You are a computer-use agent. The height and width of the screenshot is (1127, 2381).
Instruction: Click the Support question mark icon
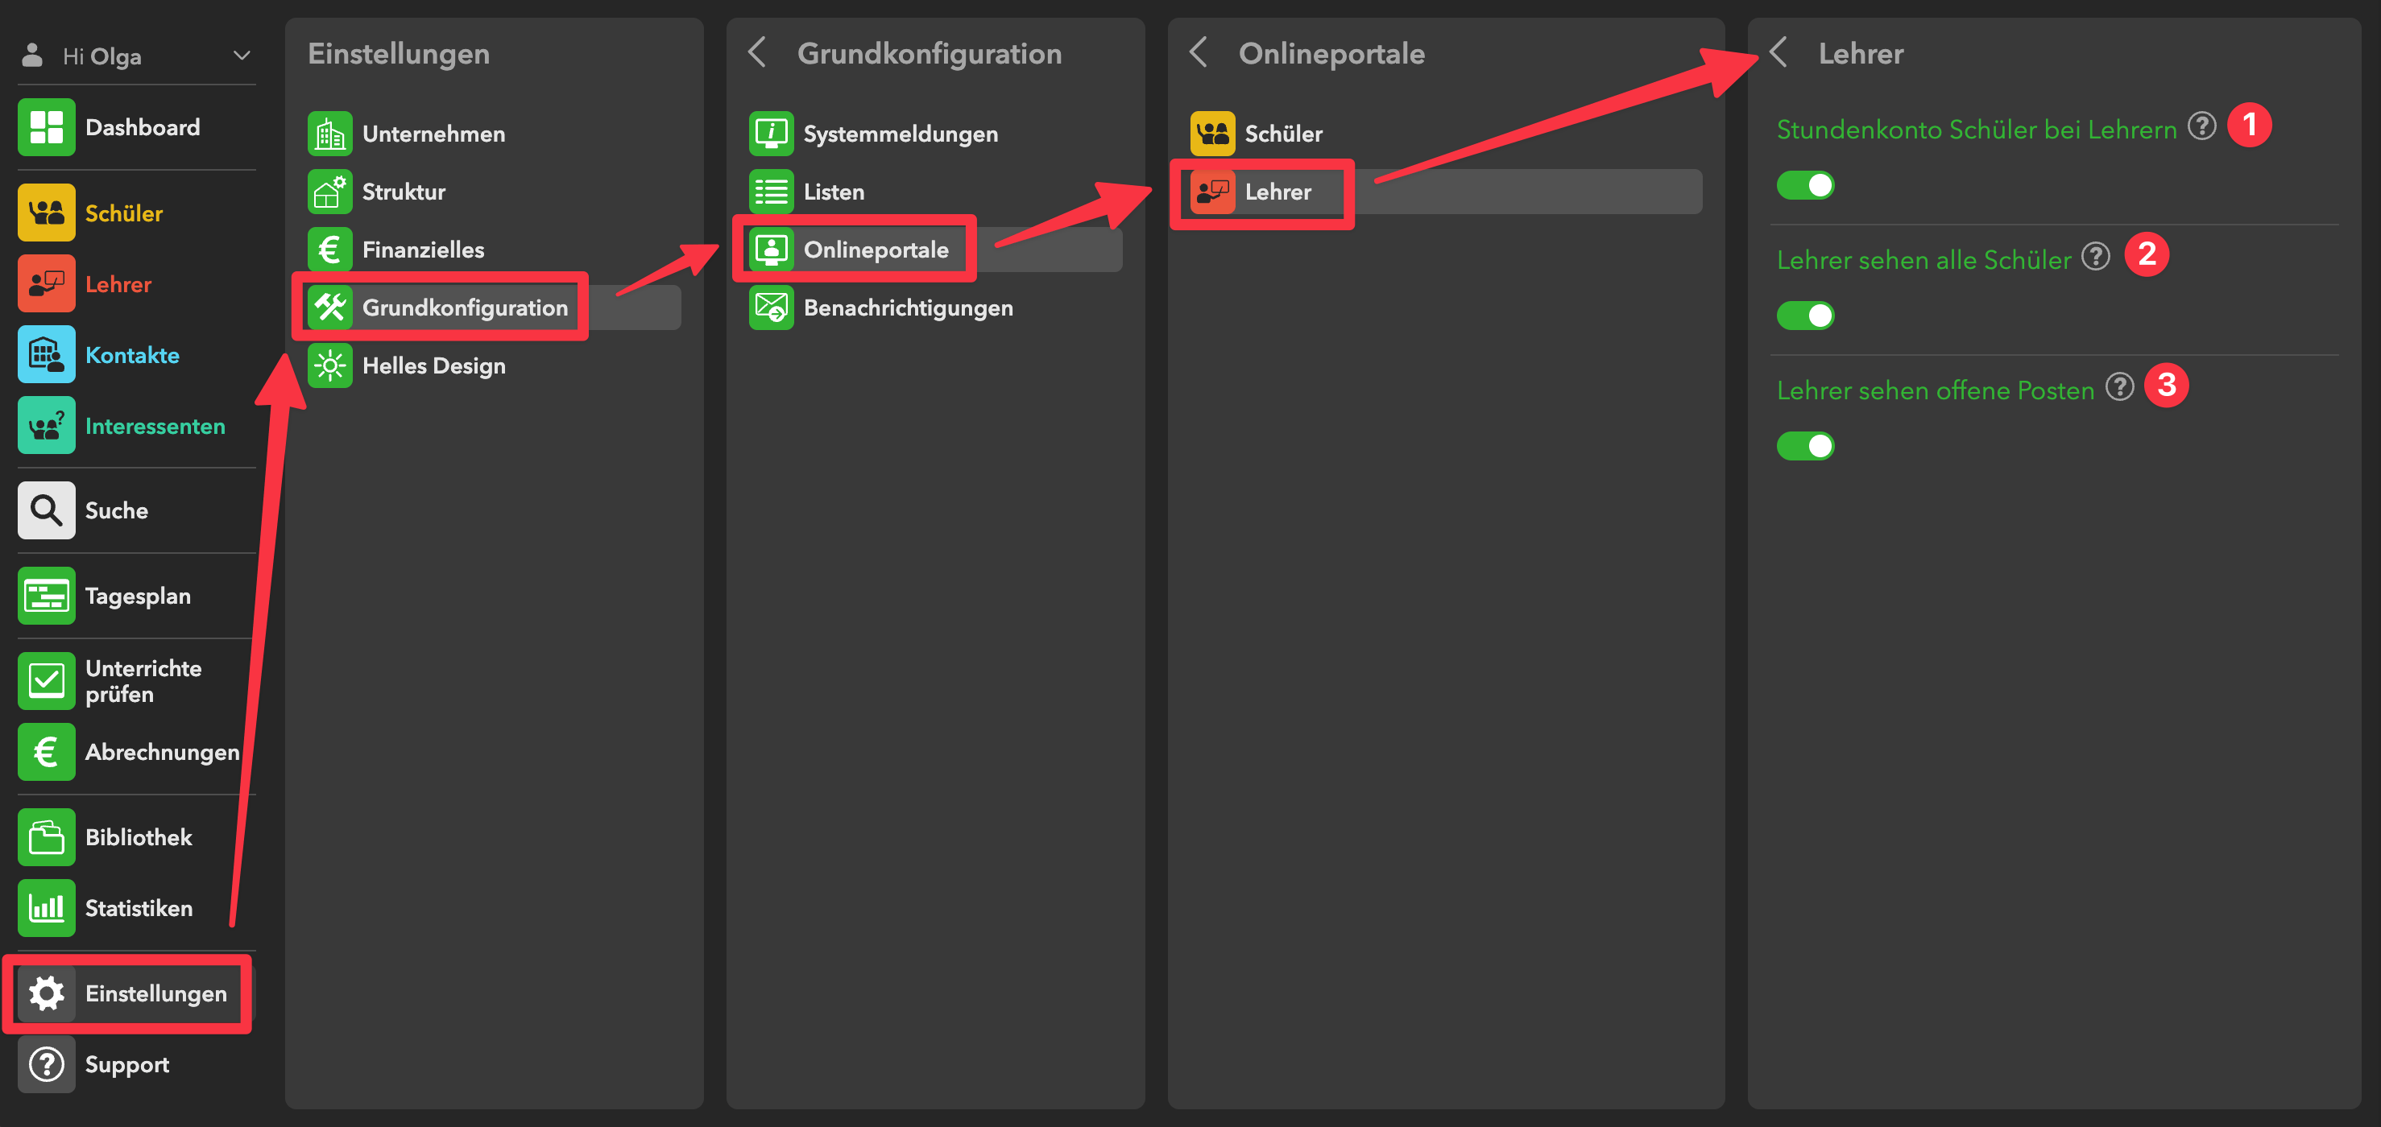coord(46,1064)
